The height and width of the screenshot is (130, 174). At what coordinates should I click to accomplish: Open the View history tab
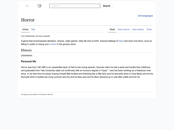(x=138, y=30)
